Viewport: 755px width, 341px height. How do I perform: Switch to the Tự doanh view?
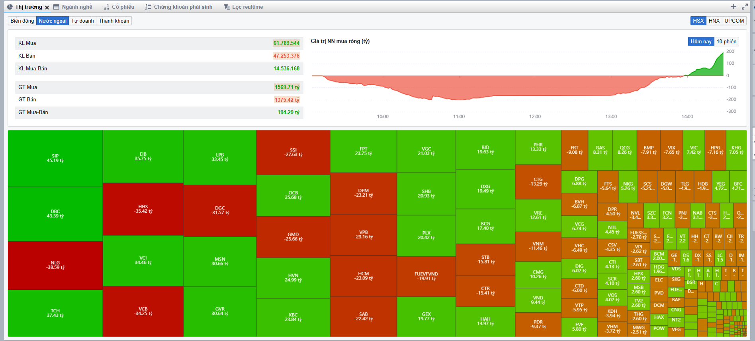coord(82,21)
